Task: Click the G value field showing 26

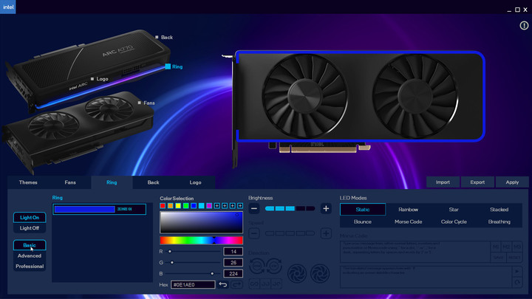Action: tap(233, 262)
